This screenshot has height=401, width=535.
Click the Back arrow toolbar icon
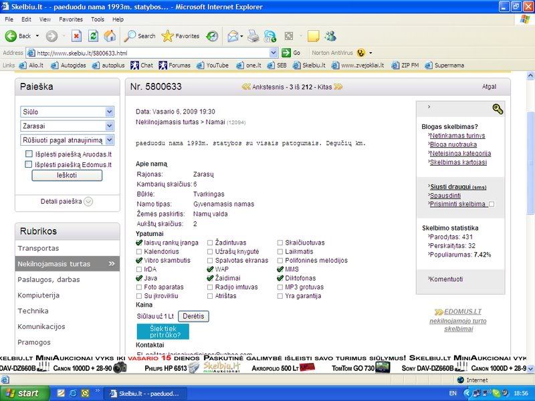11,36
